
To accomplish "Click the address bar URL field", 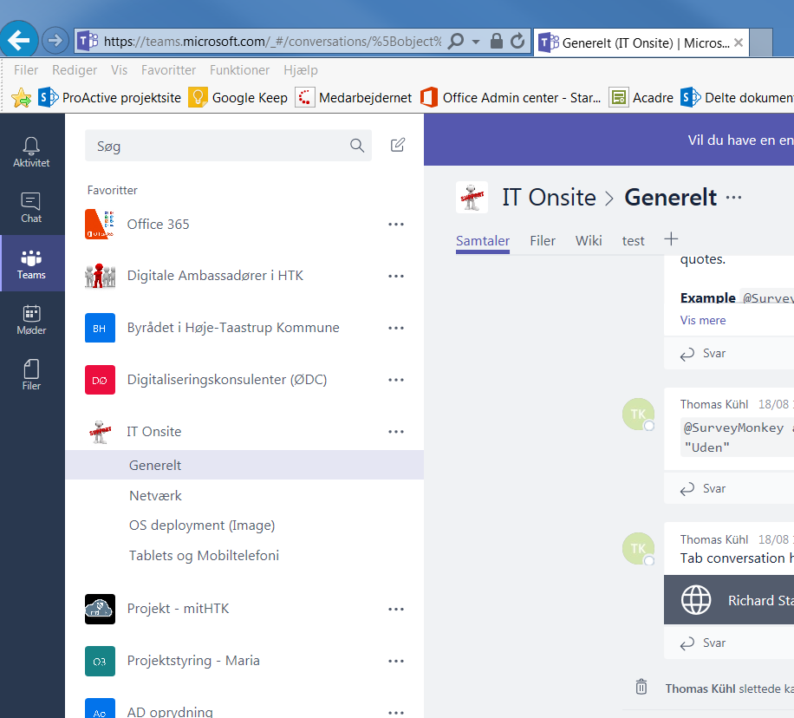I will [272, 41].
